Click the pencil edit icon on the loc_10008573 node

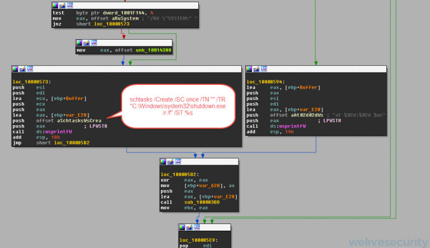pyautogui.click(x=22, y=69)
